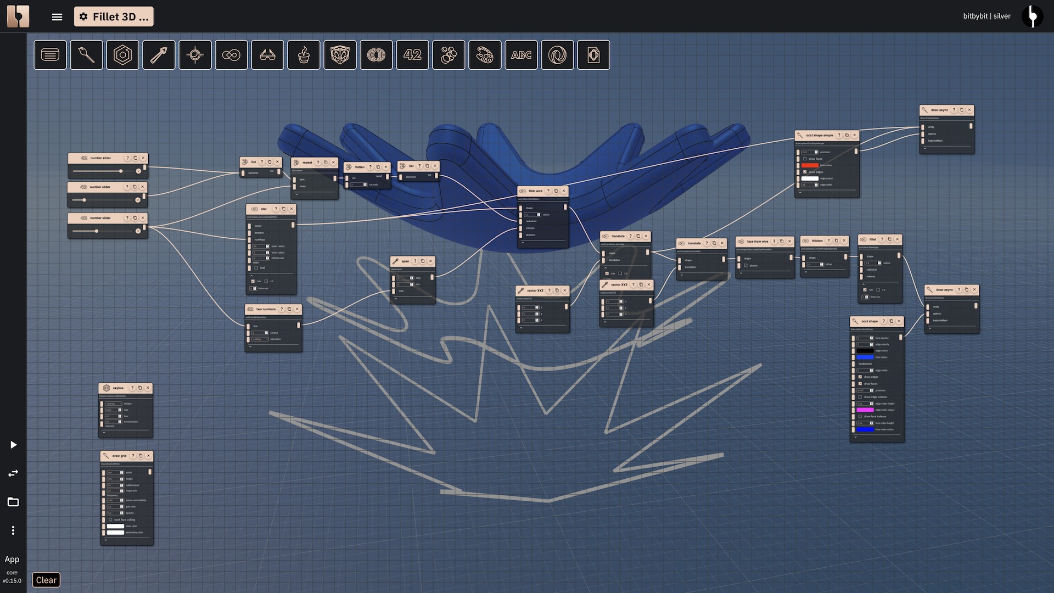Open the ABC text category in toolbar

click(521, 55)
